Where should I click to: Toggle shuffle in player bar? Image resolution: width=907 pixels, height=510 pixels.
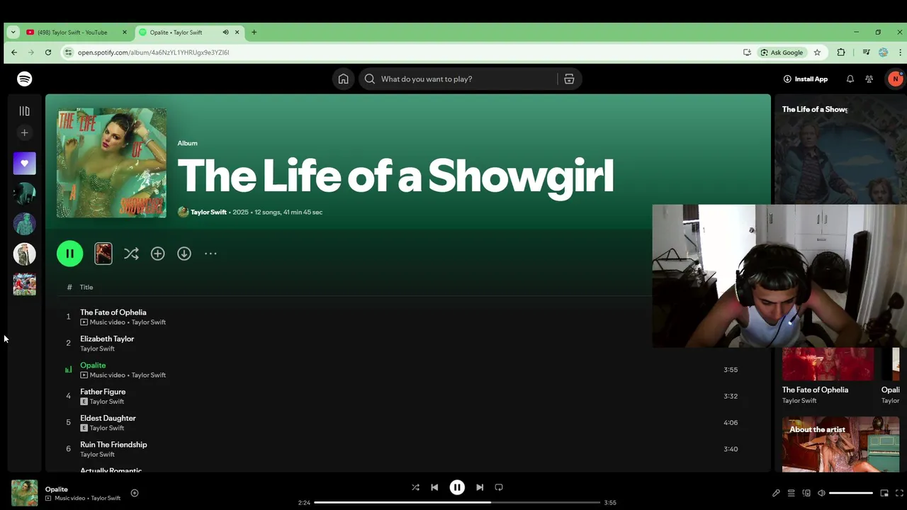click(415, 487)
